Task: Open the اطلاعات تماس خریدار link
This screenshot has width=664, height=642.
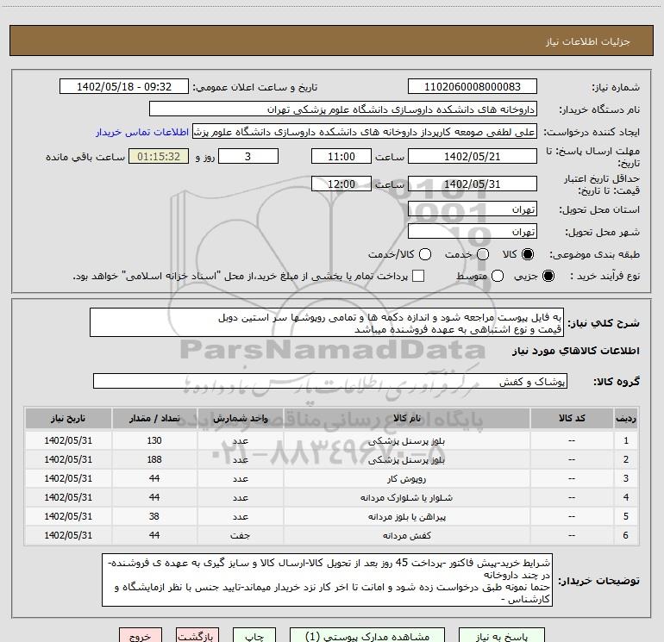Action: (x=142, y=132)
